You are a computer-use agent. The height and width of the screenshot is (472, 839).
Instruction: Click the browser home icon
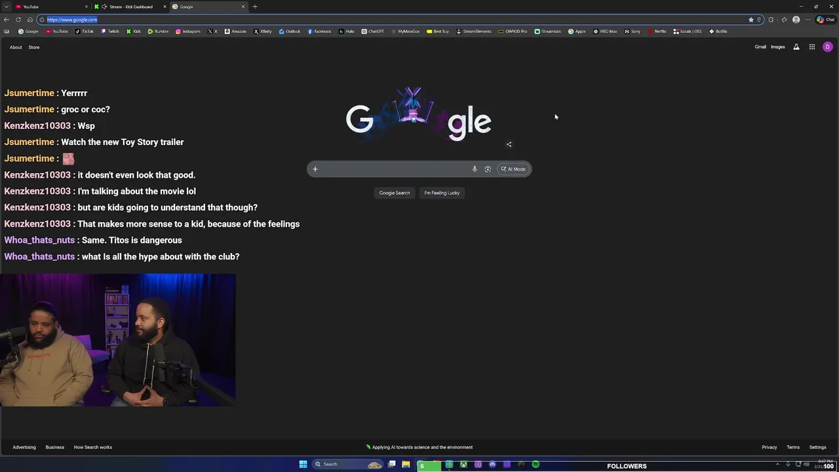click(x=29, y=20)
